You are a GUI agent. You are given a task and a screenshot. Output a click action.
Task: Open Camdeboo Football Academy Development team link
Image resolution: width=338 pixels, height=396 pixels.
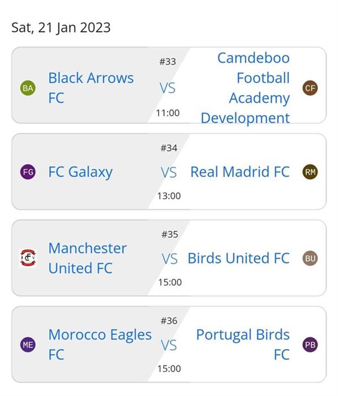coord(245,88)
